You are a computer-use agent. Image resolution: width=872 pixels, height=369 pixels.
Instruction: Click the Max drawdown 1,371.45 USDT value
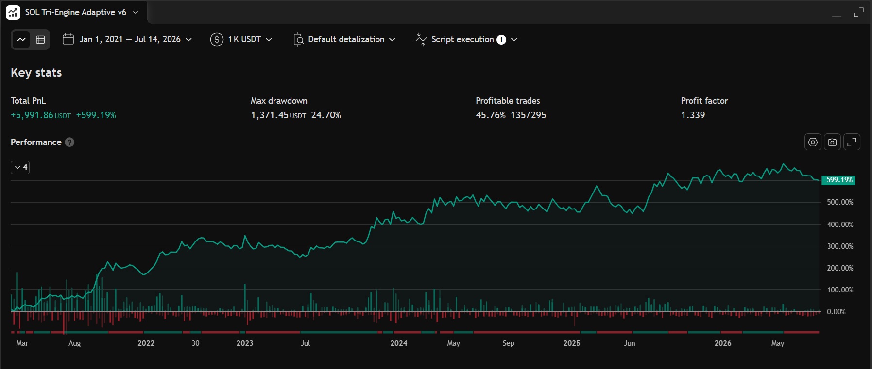pyautogui.click(x=278, y=115)
